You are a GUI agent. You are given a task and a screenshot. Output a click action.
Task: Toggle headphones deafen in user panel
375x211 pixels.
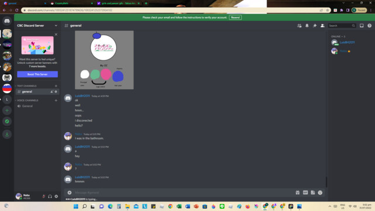[x=50, y=196]
